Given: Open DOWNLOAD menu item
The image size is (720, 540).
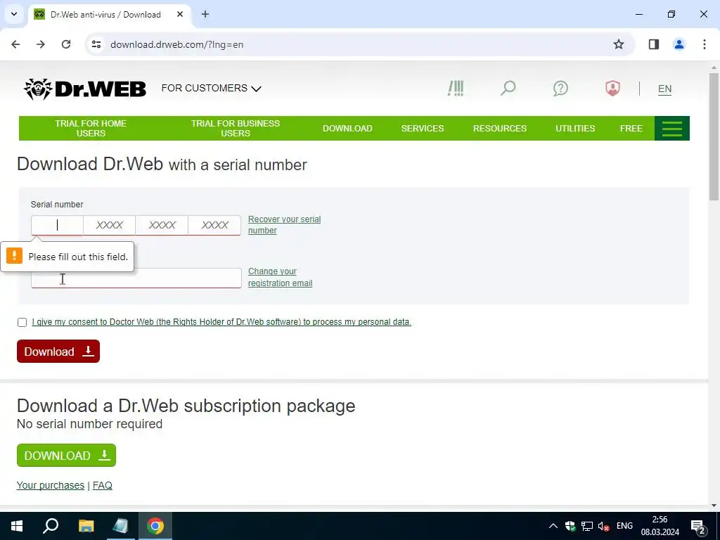Looking at the screenshot, I should (347, 129).
